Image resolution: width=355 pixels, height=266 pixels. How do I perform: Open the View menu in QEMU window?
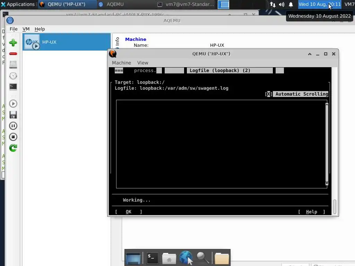coord(142,63)
